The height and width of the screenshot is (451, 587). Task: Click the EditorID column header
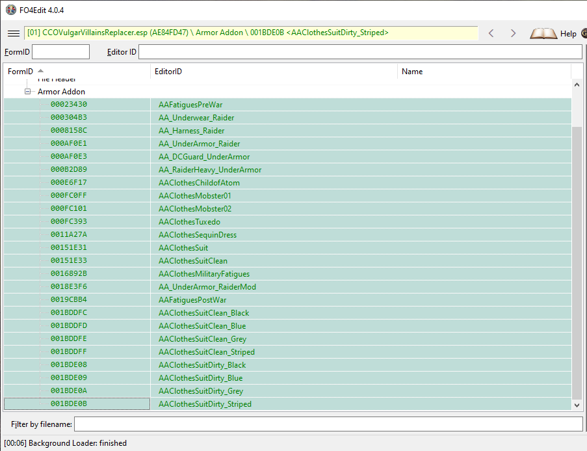click(274, 71)
